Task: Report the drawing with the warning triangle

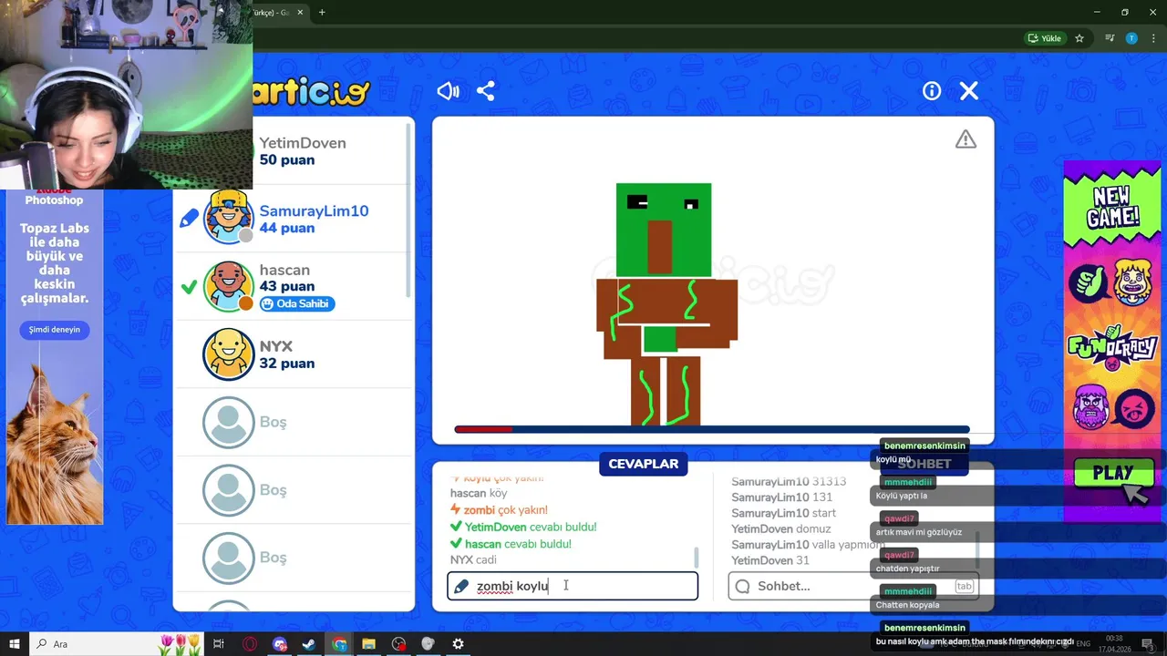Action: click(966, 139)
